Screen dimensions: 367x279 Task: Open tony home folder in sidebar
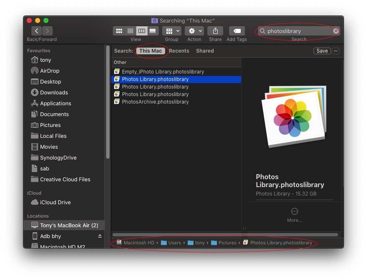pyautogui.click(x=64, y=60)
